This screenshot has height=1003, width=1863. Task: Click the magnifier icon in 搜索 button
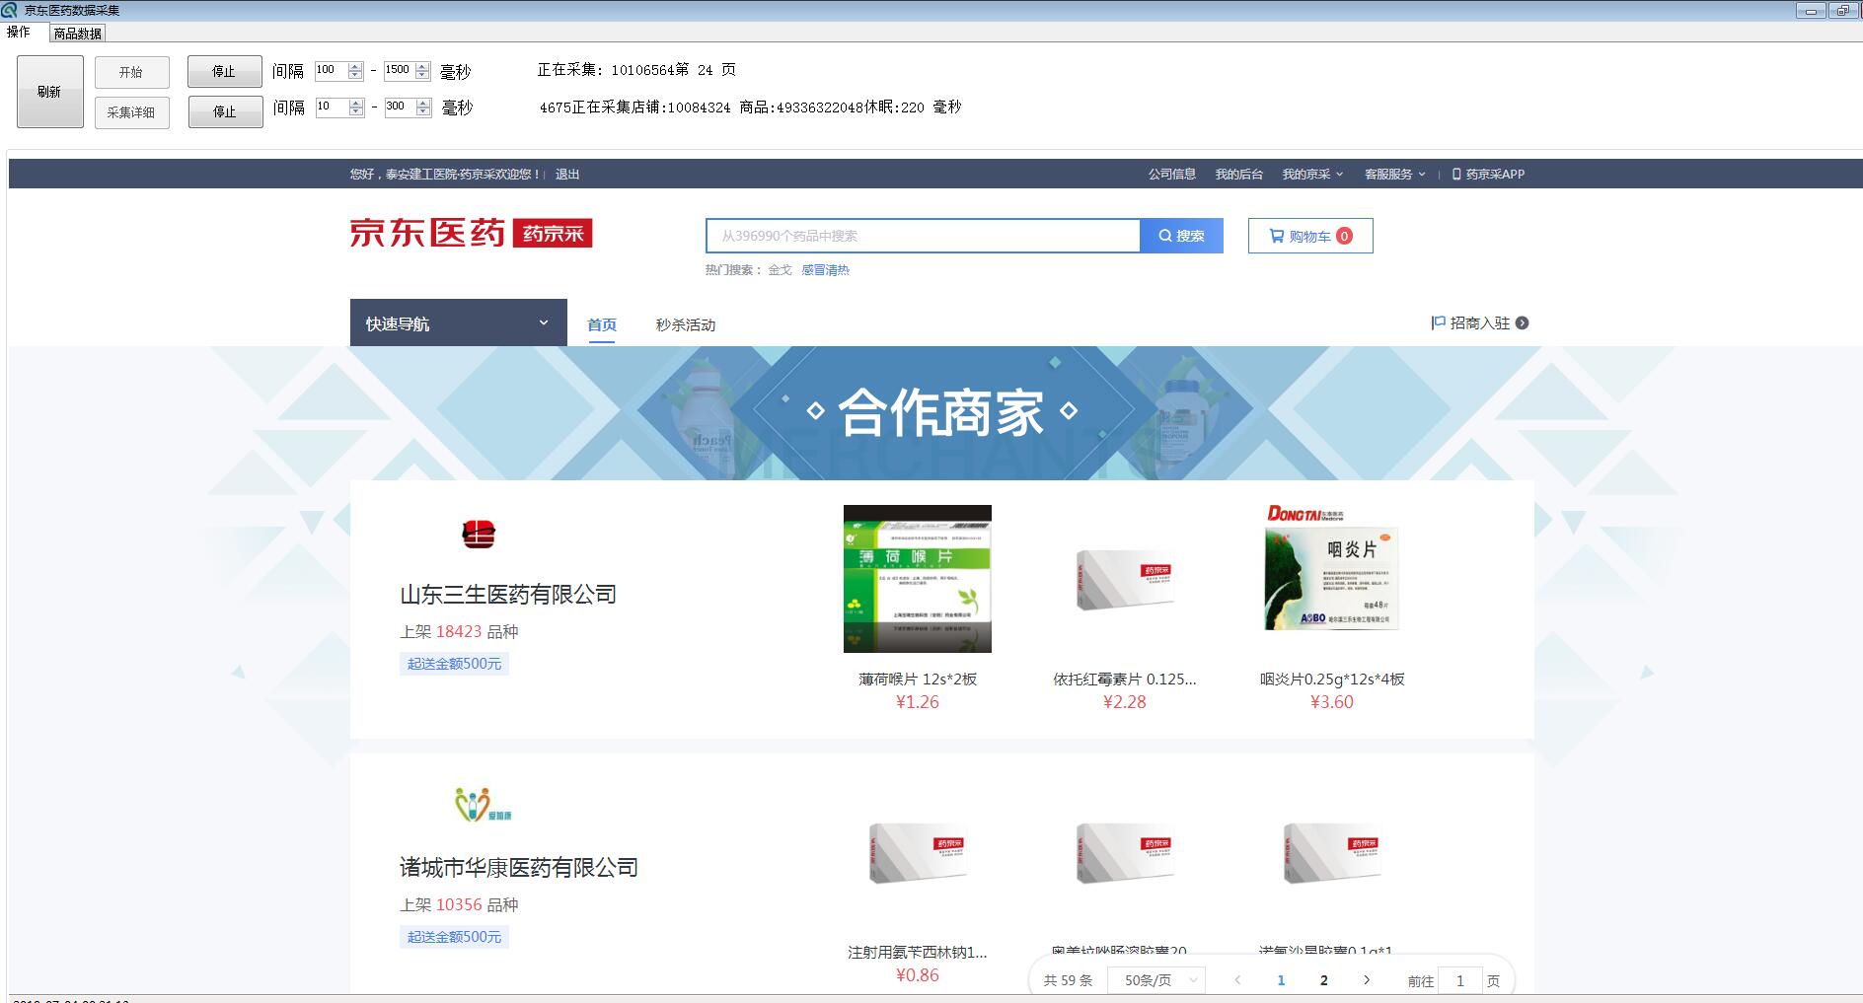click(x=1165, y=236)
